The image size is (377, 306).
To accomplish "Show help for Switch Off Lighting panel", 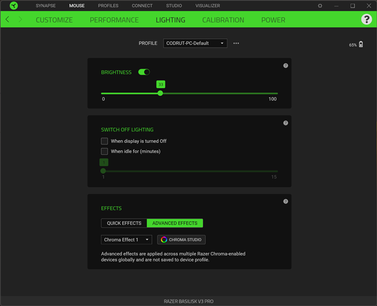I will pos(286,123).
